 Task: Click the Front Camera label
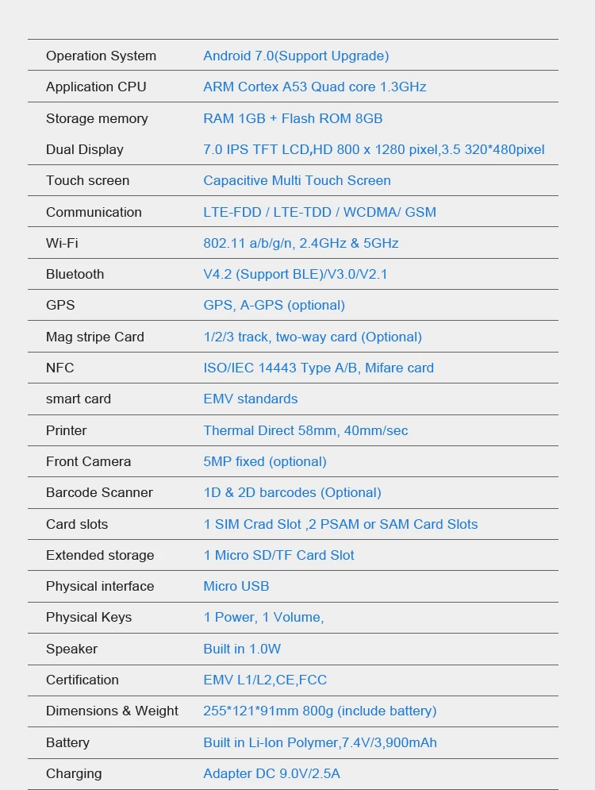[88, 461]
